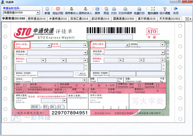This screenshot has width=193, height=136.
Task: Open 始发地 Departure dropdown
Action: coord(86,45)
